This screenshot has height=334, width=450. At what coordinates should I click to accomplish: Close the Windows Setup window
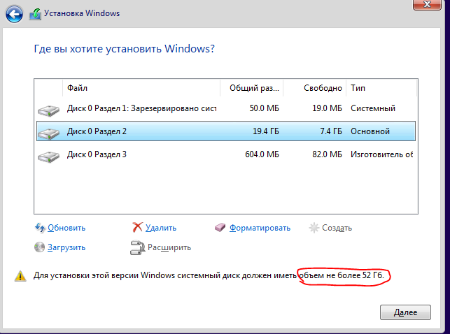click(x=427, y=4)
